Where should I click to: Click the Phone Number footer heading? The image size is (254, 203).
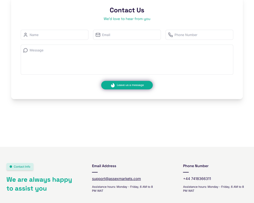(x=196, y=166)
